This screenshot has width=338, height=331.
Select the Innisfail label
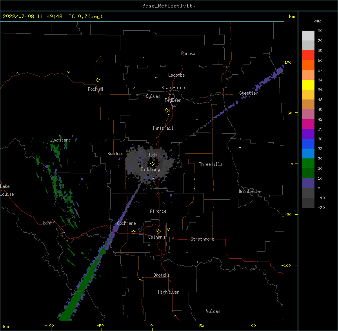tap(163, 128)
